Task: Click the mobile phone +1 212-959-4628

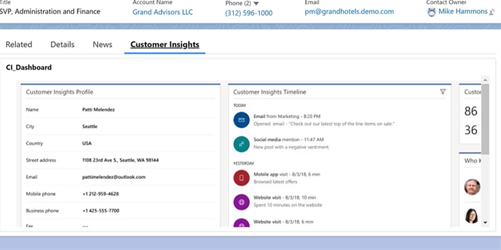Action: (x=101, y=194)
